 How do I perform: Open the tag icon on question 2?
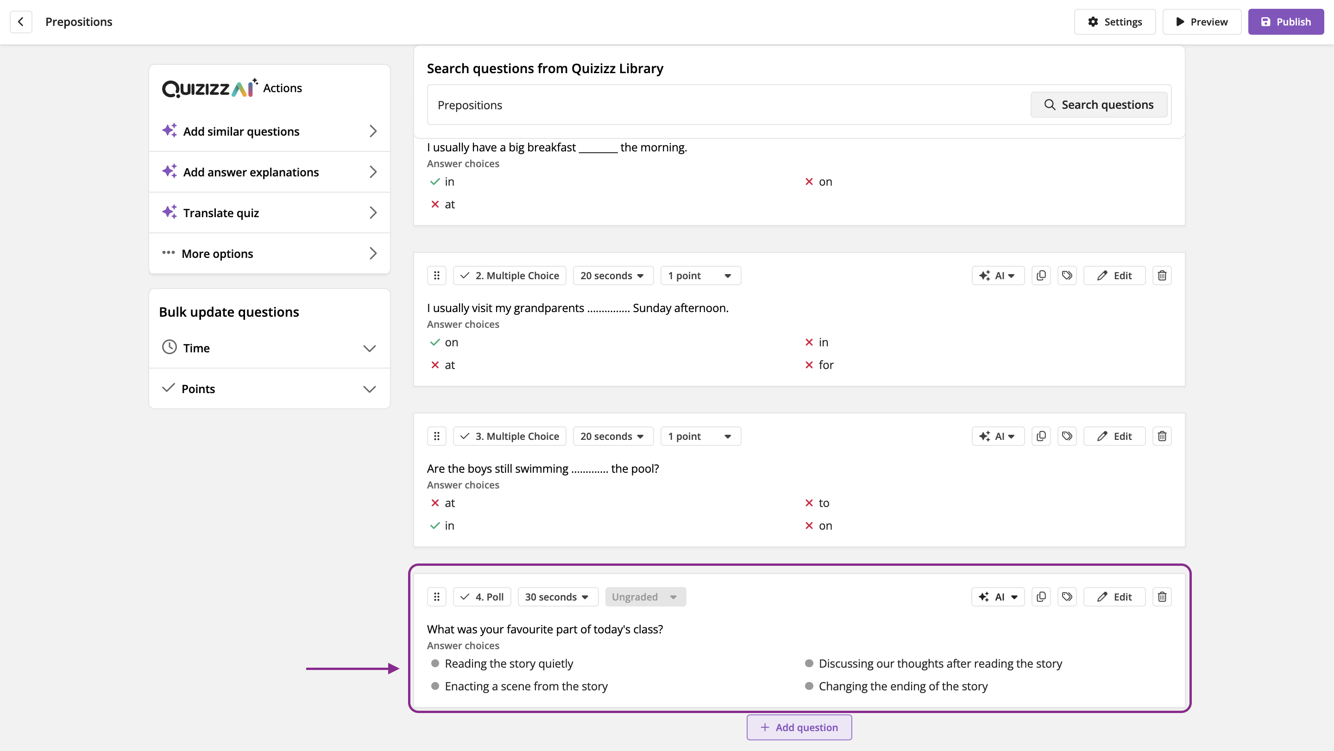click(1067, 275)
